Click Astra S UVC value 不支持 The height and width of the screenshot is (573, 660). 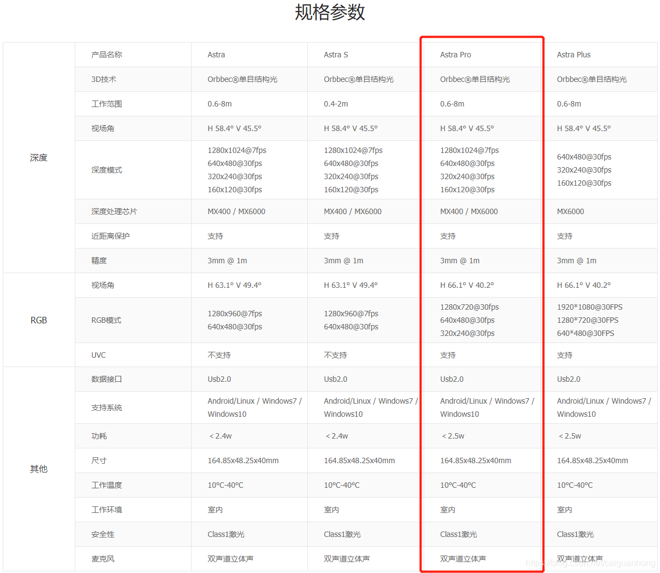coord(335,355)
